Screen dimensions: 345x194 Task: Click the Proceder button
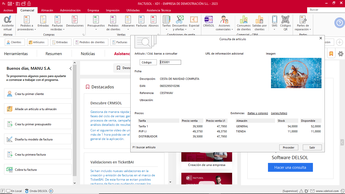[x=288, y=148]
